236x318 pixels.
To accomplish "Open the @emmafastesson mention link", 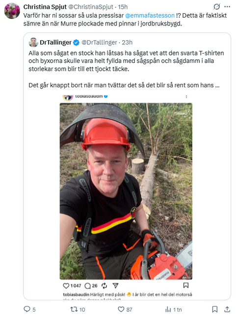I will click(150, 15).
